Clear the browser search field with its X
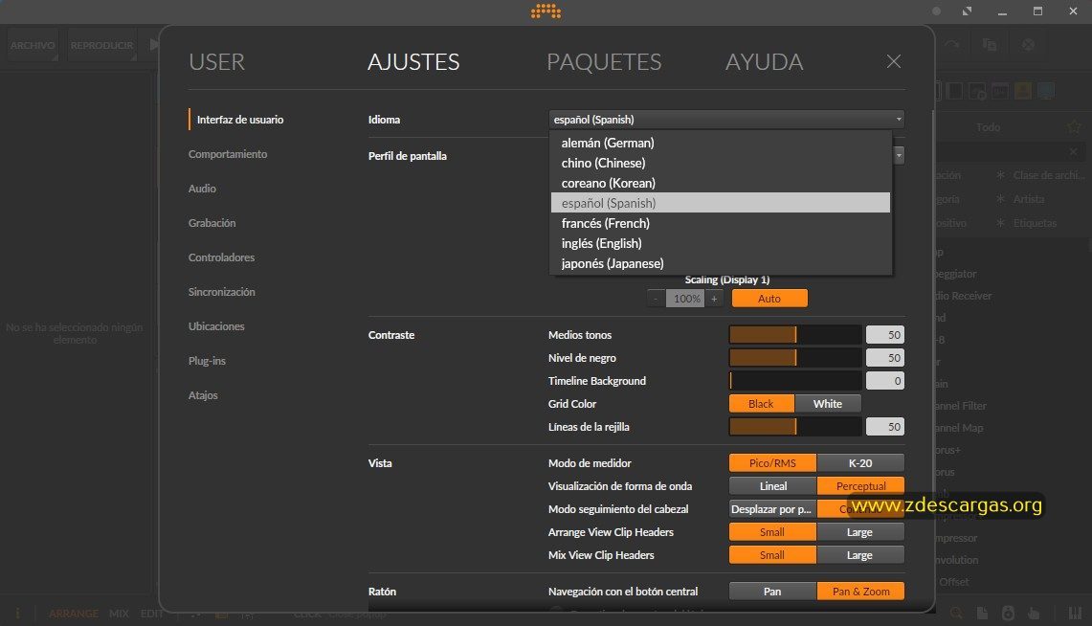Screen dimensions: 1092x626 coord(1073,151)
